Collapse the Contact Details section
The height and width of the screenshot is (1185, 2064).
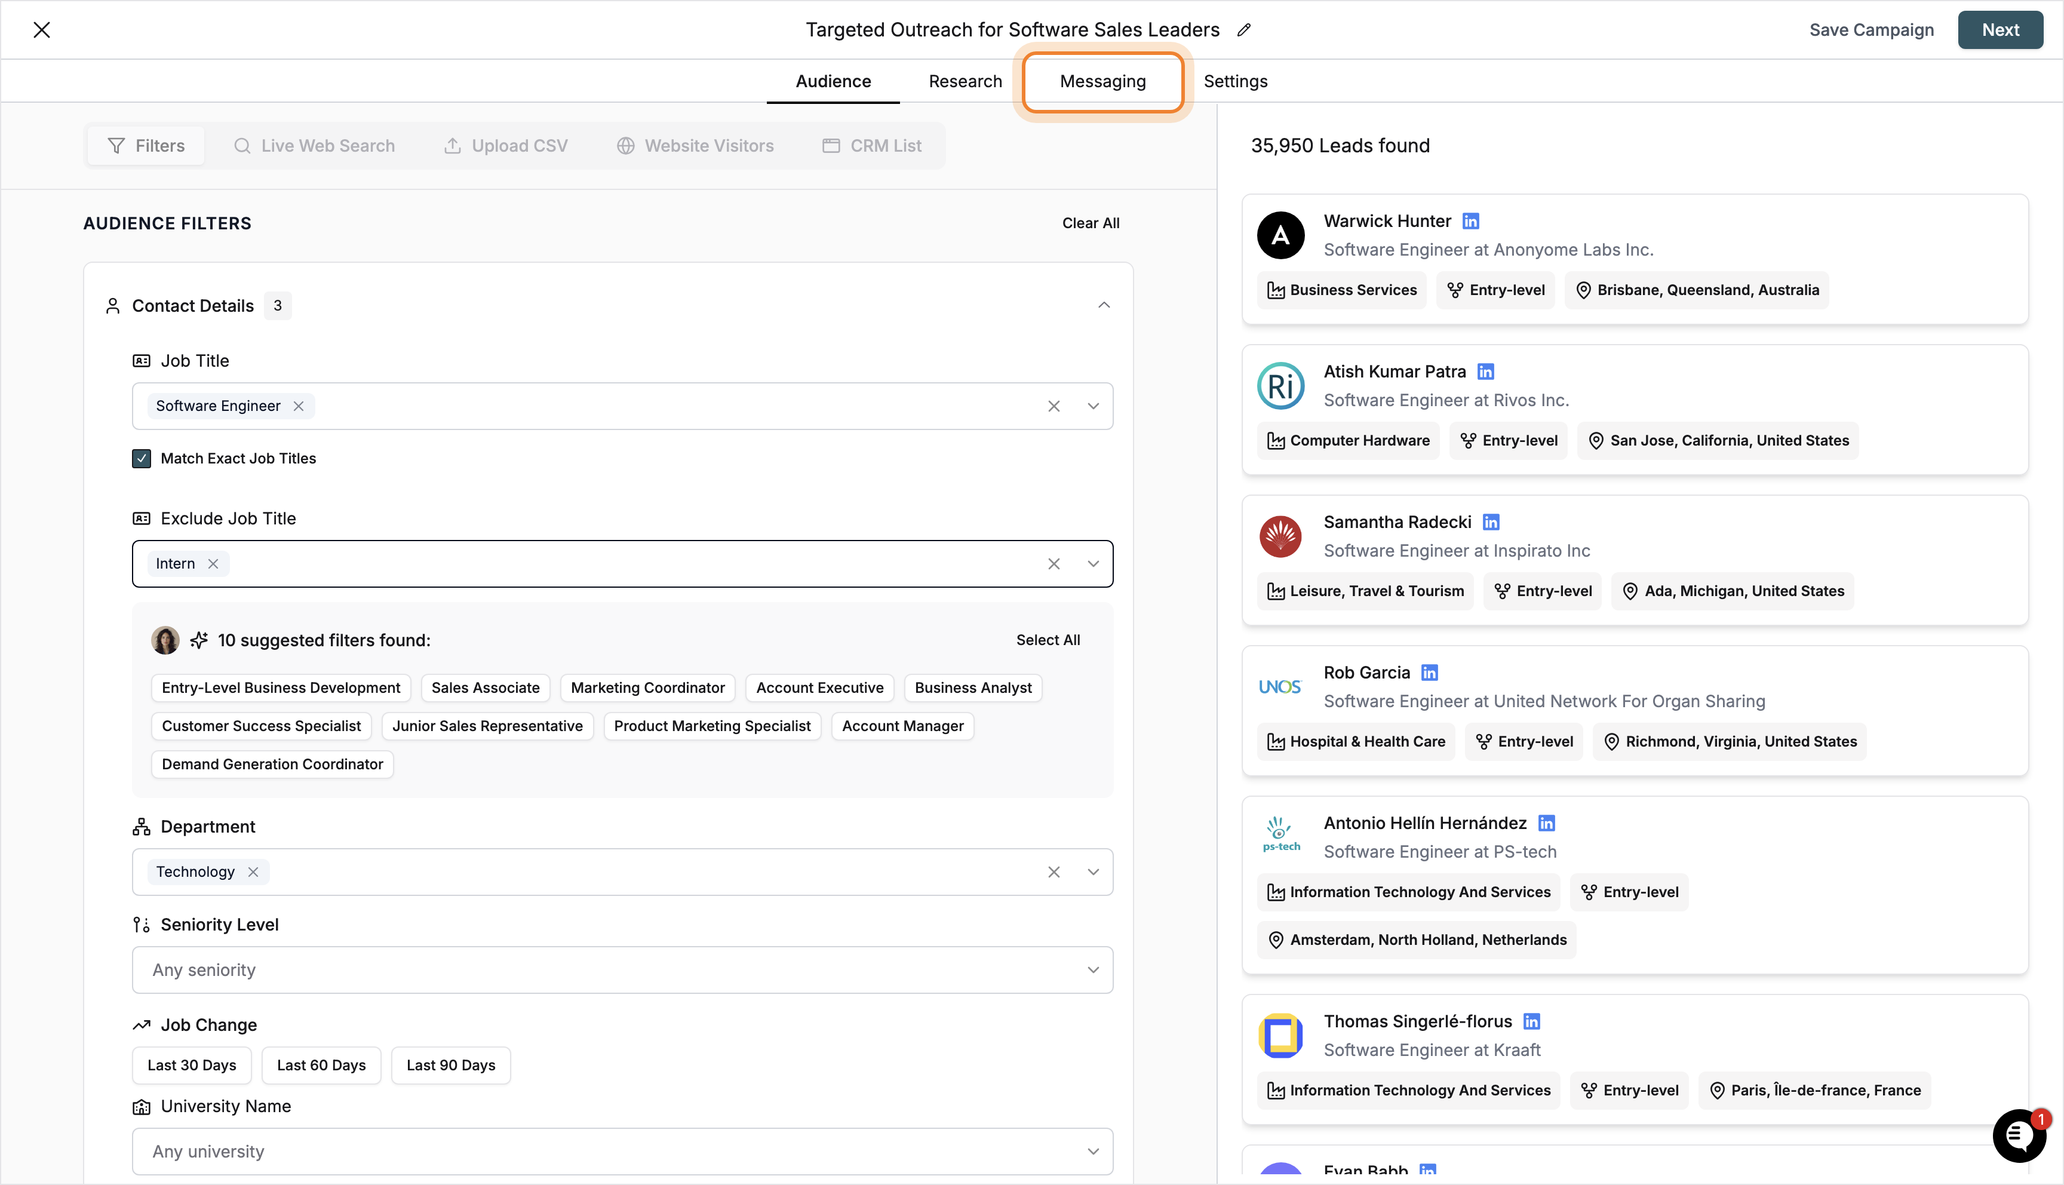[1103, 305]
